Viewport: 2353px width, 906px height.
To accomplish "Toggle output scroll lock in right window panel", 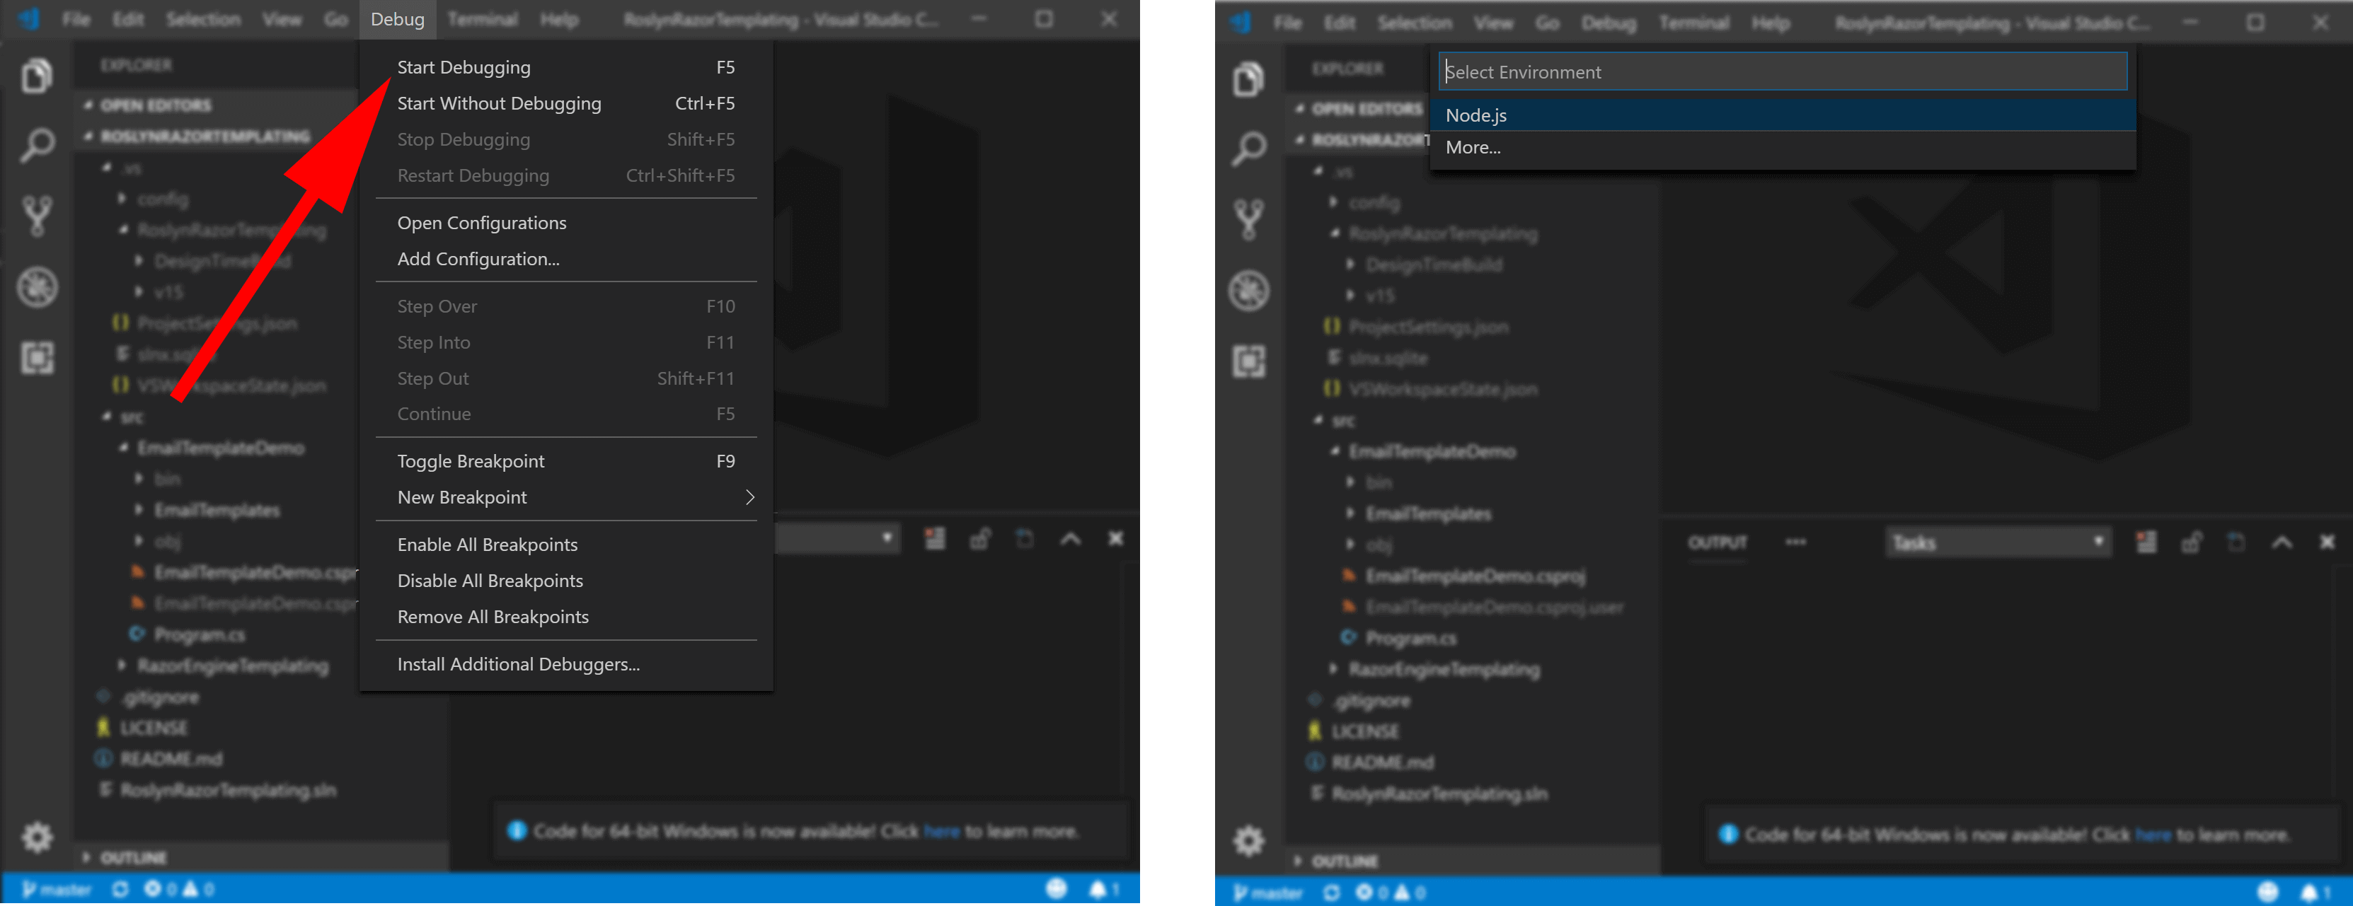I will (x=2192, y=542).
